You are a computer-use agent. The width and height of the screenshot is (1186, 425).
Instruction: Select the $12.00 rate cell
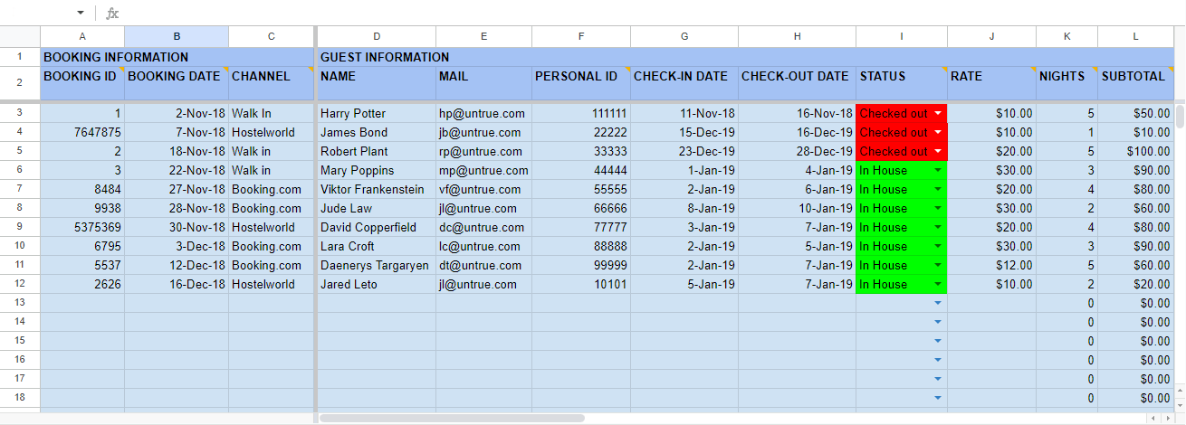[x=992, y=266]
